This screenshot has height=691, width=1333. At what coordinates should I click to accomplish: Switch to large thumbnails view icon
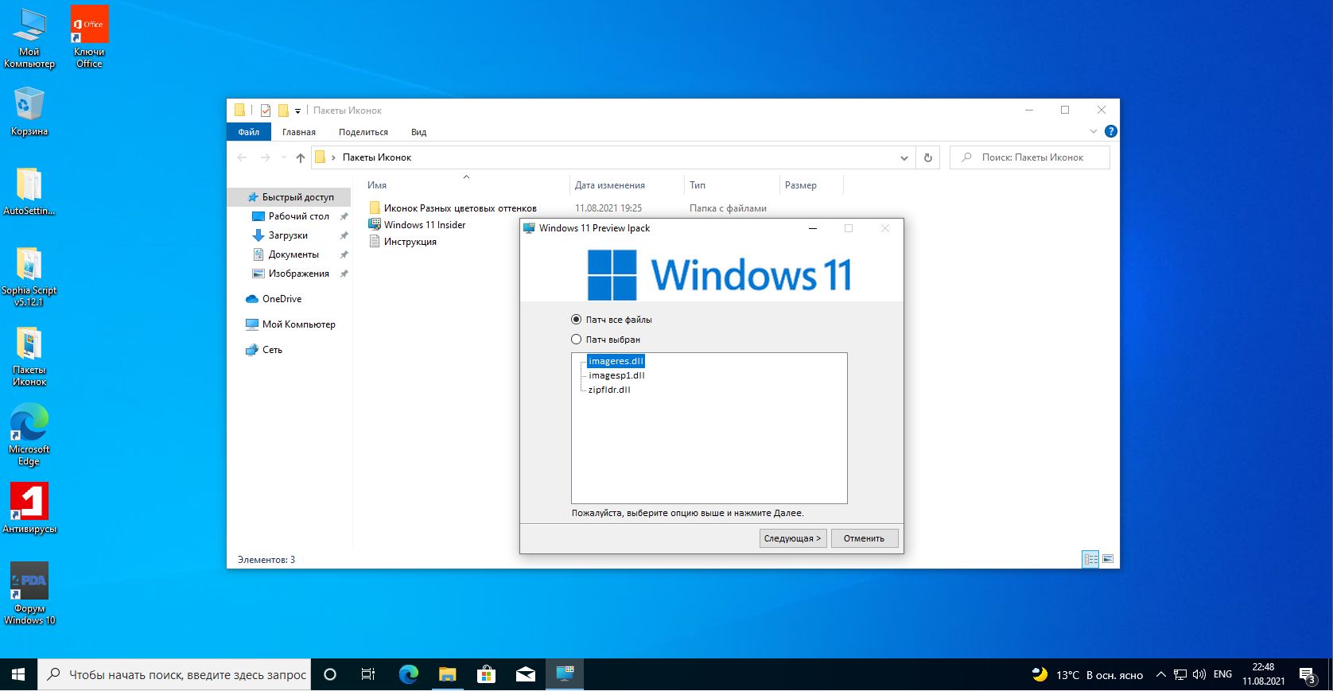point(1108,560)
